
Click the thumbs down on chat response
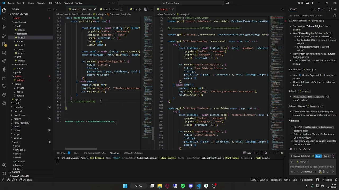(309, 149)
